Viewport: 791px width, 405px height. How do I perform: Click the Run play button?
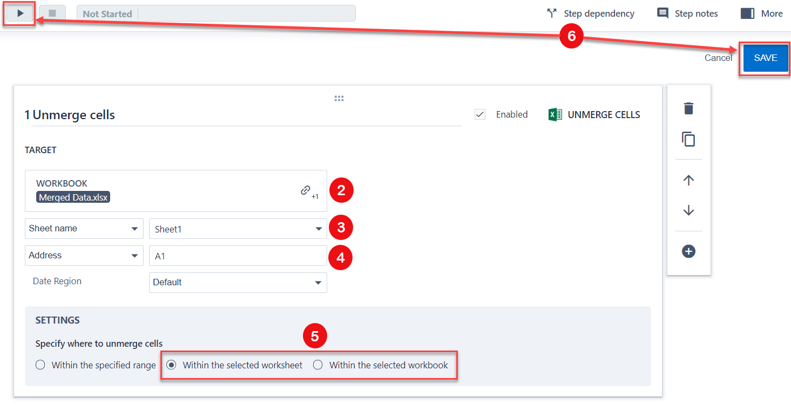20,13
